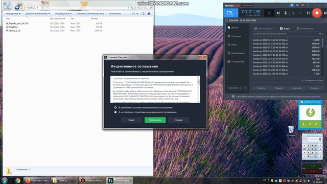The width and height of the screenshot is (327, 184).
Task: Open the output folder icon beside Bandicam's path
Action: (321, 34)
